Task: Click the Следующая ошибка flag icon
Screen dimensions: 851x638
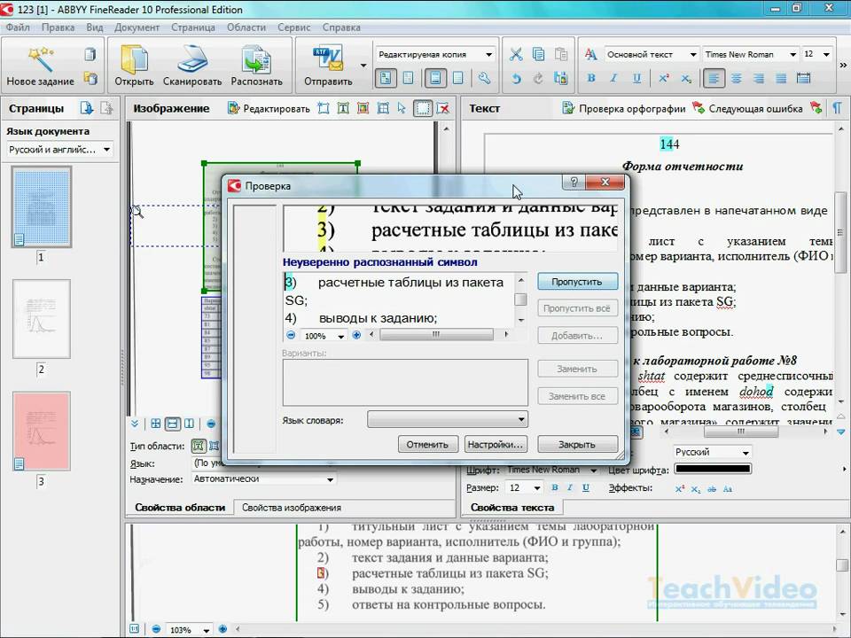Action: pos(698,108)
